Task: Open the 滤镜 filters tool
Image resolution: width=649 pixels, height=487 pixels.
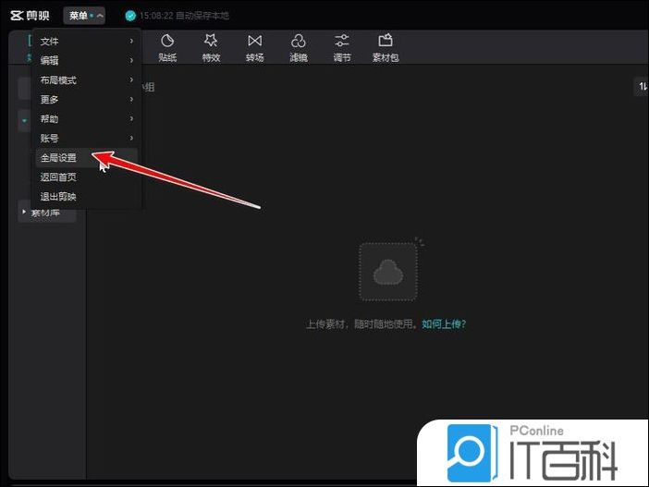Action: point(299,48)
